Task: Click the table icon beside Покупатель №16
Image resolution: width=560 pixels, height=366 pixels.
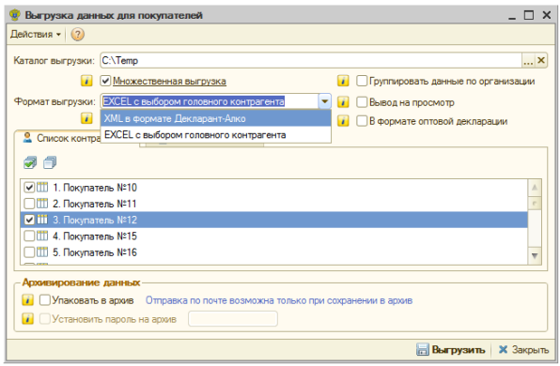Action: click(42, 252)
